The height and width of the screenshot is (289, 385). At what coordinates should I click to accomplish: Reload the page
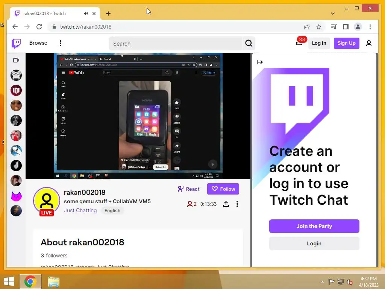[39, 27]
